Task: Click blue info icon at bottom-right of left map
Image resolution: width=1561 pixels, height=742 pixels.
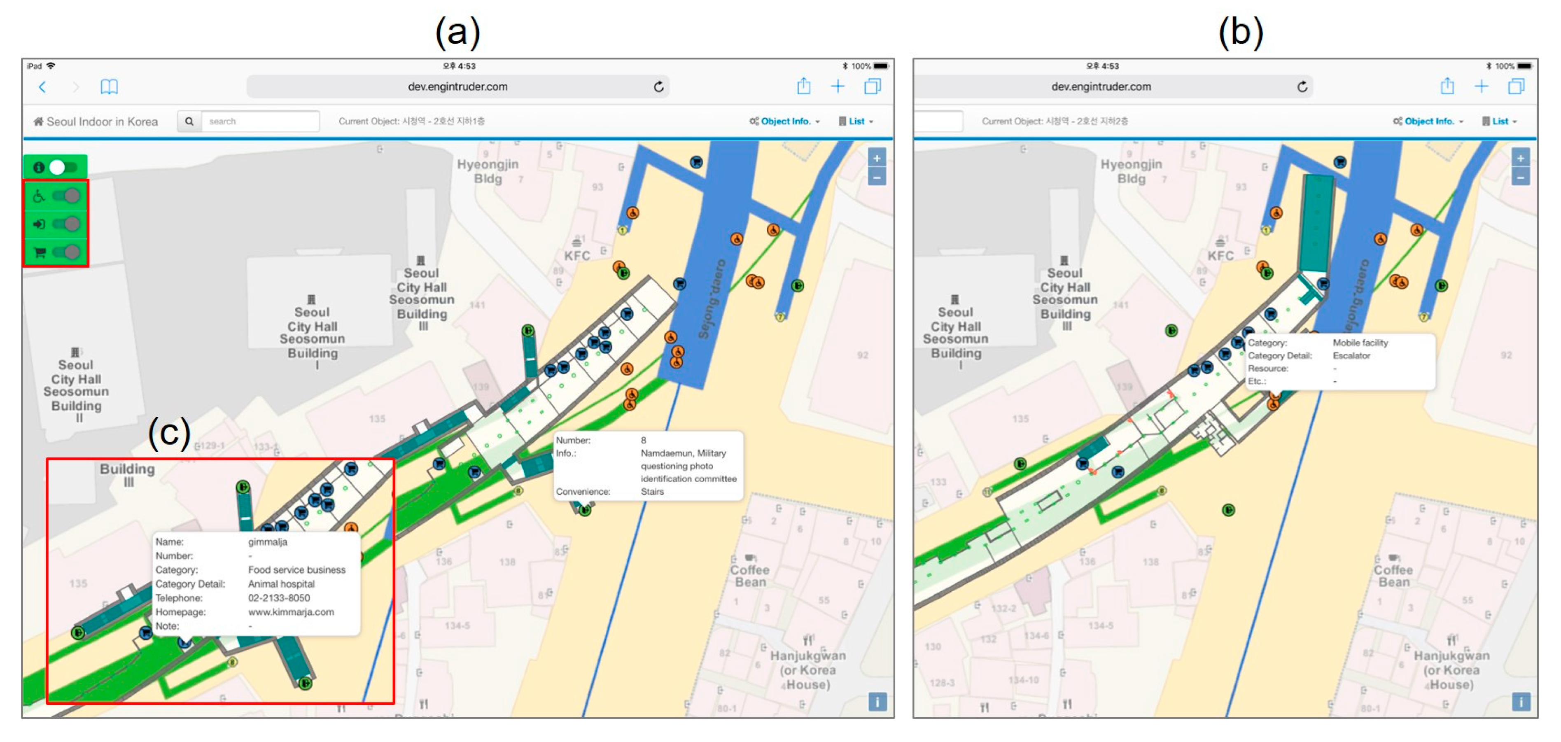Action: pyautogui.click(x=877, y=701)
